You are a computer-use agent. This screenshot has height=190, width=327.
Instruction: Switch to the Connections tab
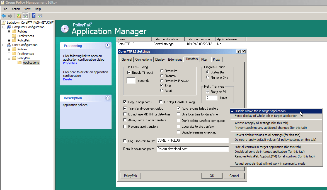click(x=144, y=60)
